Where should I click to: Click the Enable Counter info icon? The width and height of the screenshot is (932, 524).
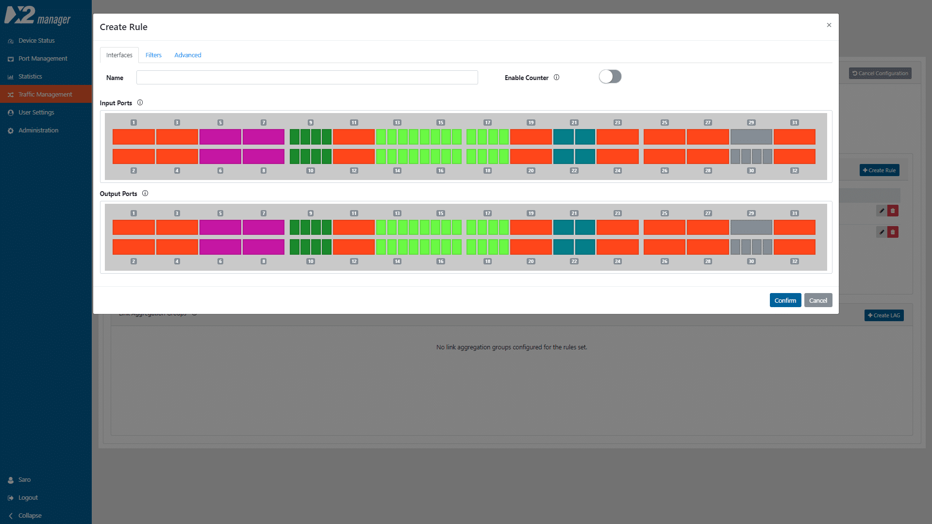[x=556, y=78]
